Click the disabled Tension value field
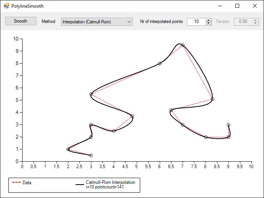 (243, 21)
